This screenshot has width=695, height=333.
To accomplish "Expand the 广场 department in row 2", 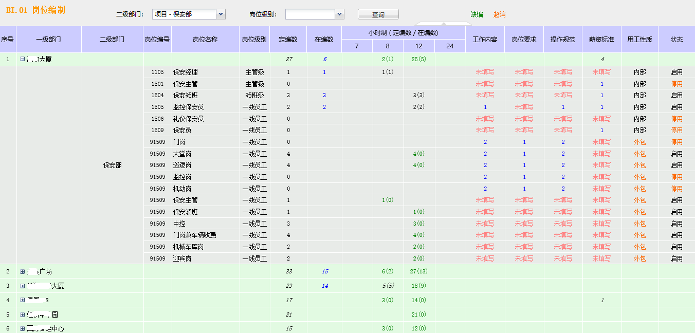I will click(x=22, y=271).
